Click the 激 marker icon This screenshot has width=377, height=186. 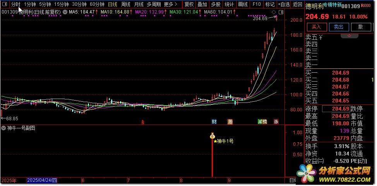point(230,122)
